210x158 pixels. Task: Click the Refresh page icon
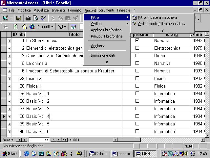[x=15, y=27]
